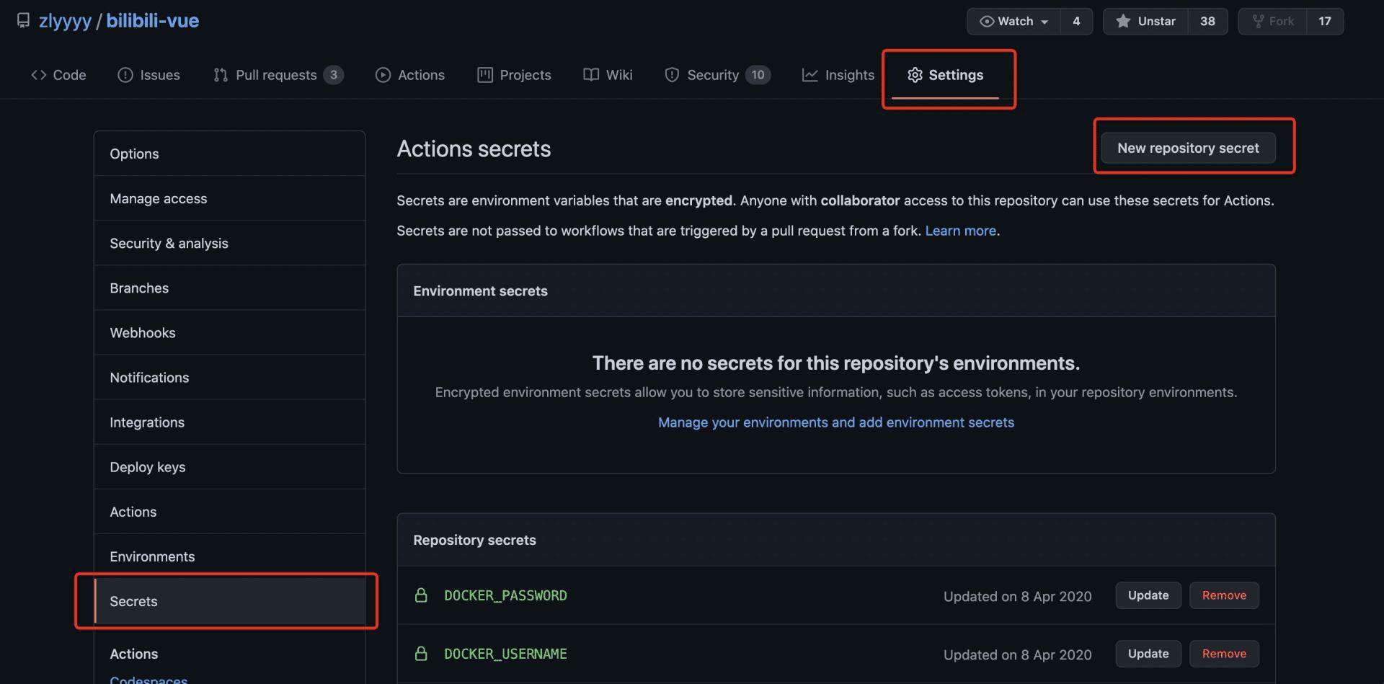Click the Actions play icon in nav

(x=383, y=75)
